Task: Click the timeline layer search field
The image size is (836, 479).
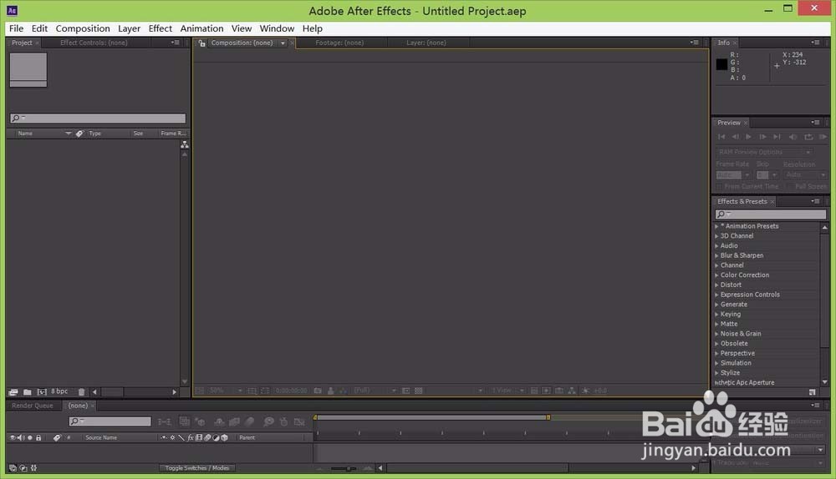Action: click(x=110, y=421)
